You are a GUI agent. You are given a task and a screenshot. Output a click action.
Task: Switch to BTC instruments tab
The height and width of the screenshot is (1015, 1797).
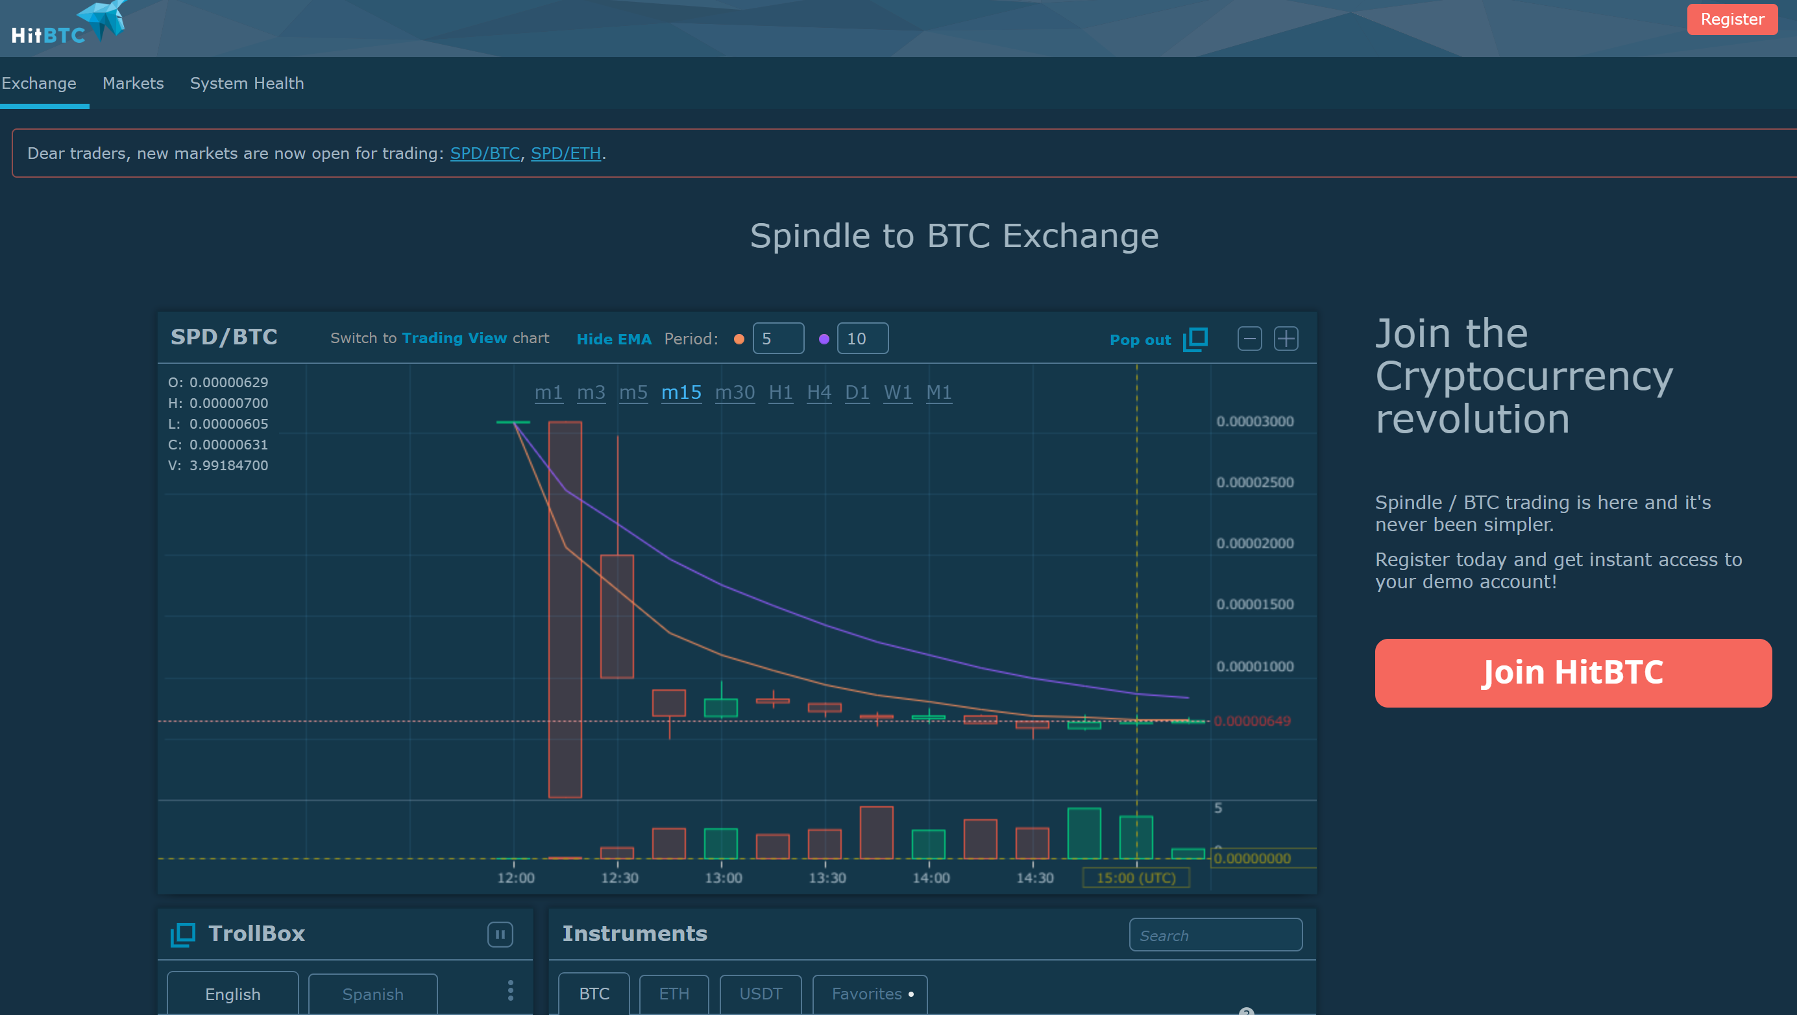coord(594,994)
